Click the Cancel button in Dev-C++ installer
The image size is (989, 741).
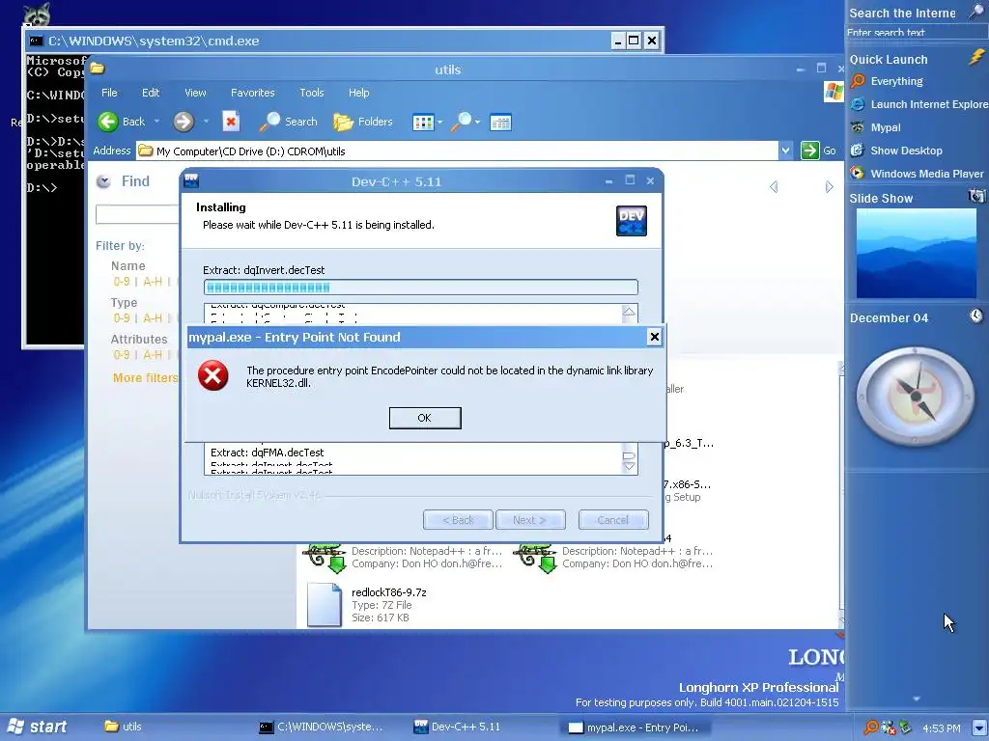tap(613, 520)
